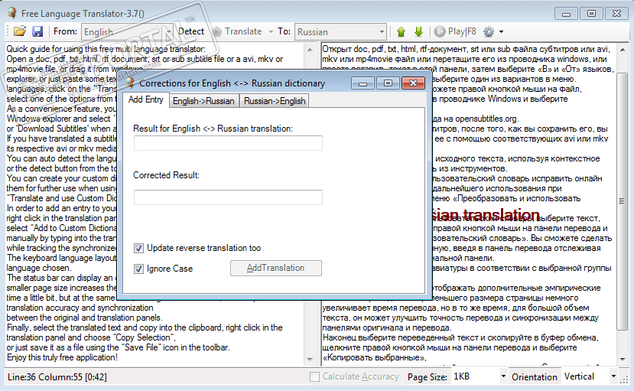Switch to the Add Entry tab
The image size is (634, 391).
[x=145, y=100]
